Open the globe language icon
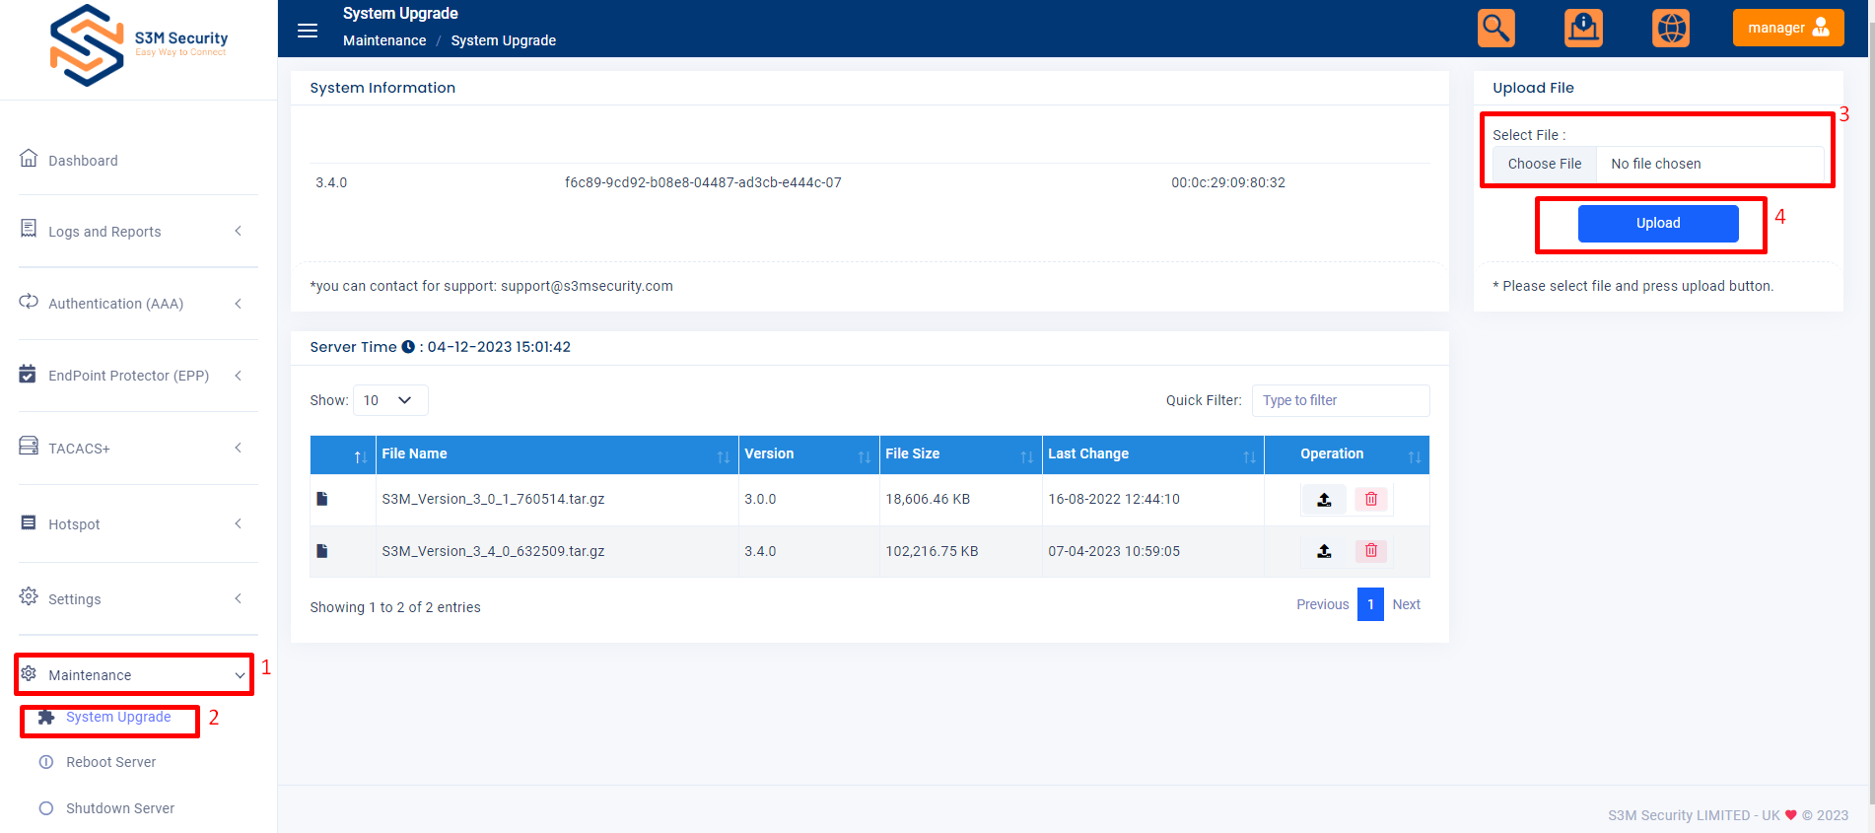Image resolution: width=1875 pixels, height=833 pixels. click(1671, 28)
